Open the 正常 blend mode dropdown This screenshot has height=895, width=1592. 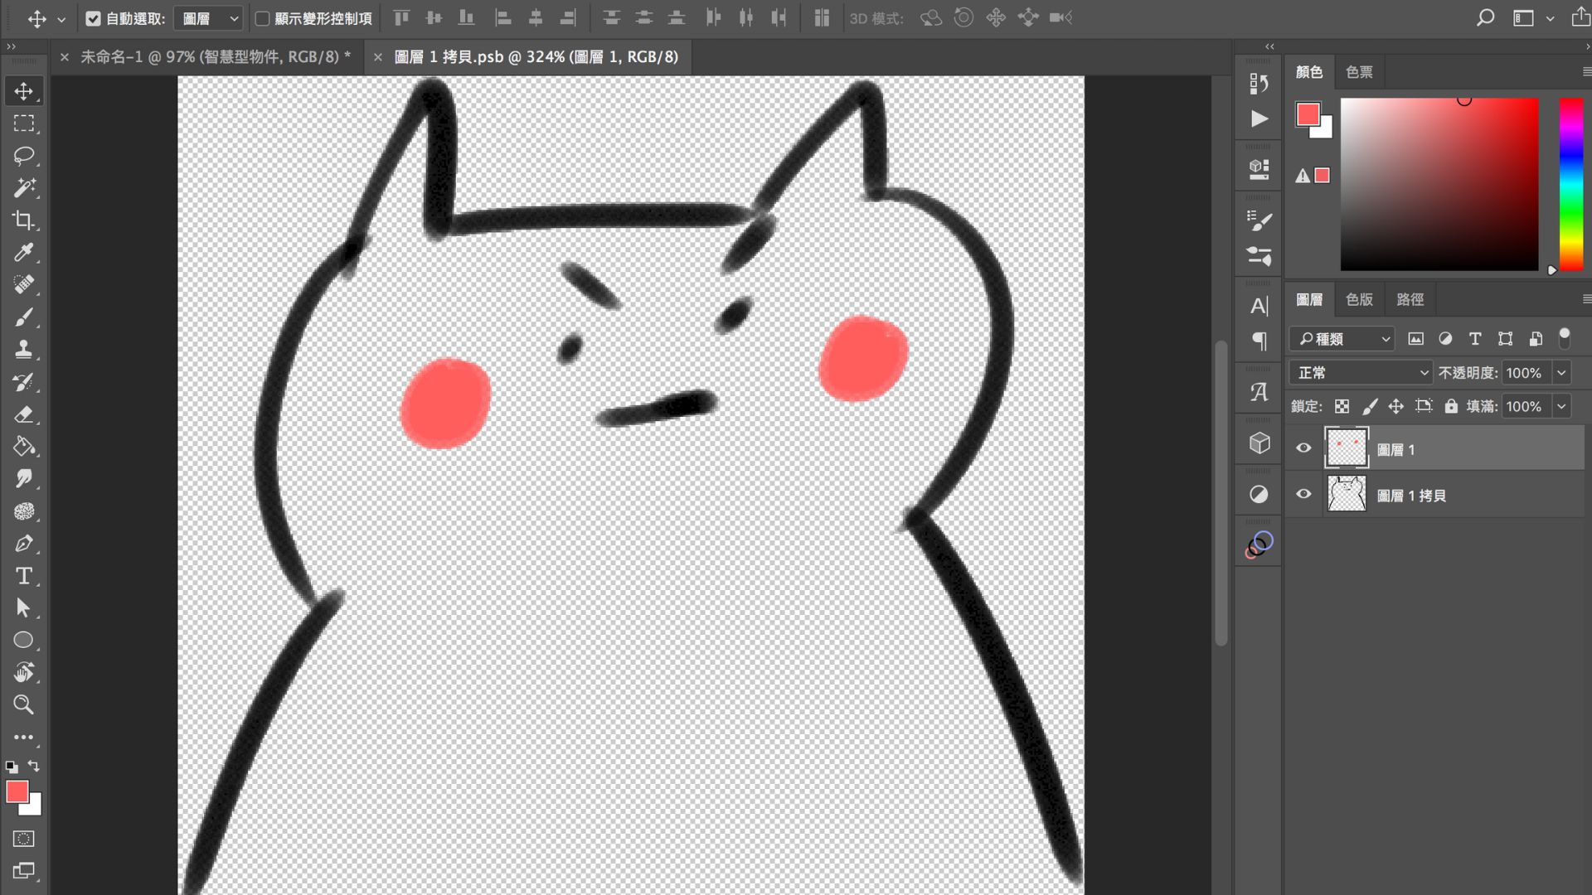point(1361,373)
